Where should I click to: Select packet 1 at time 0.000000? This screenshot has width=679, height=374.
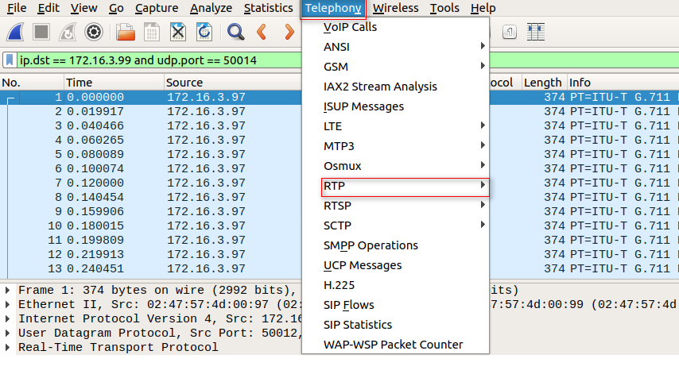151,98
